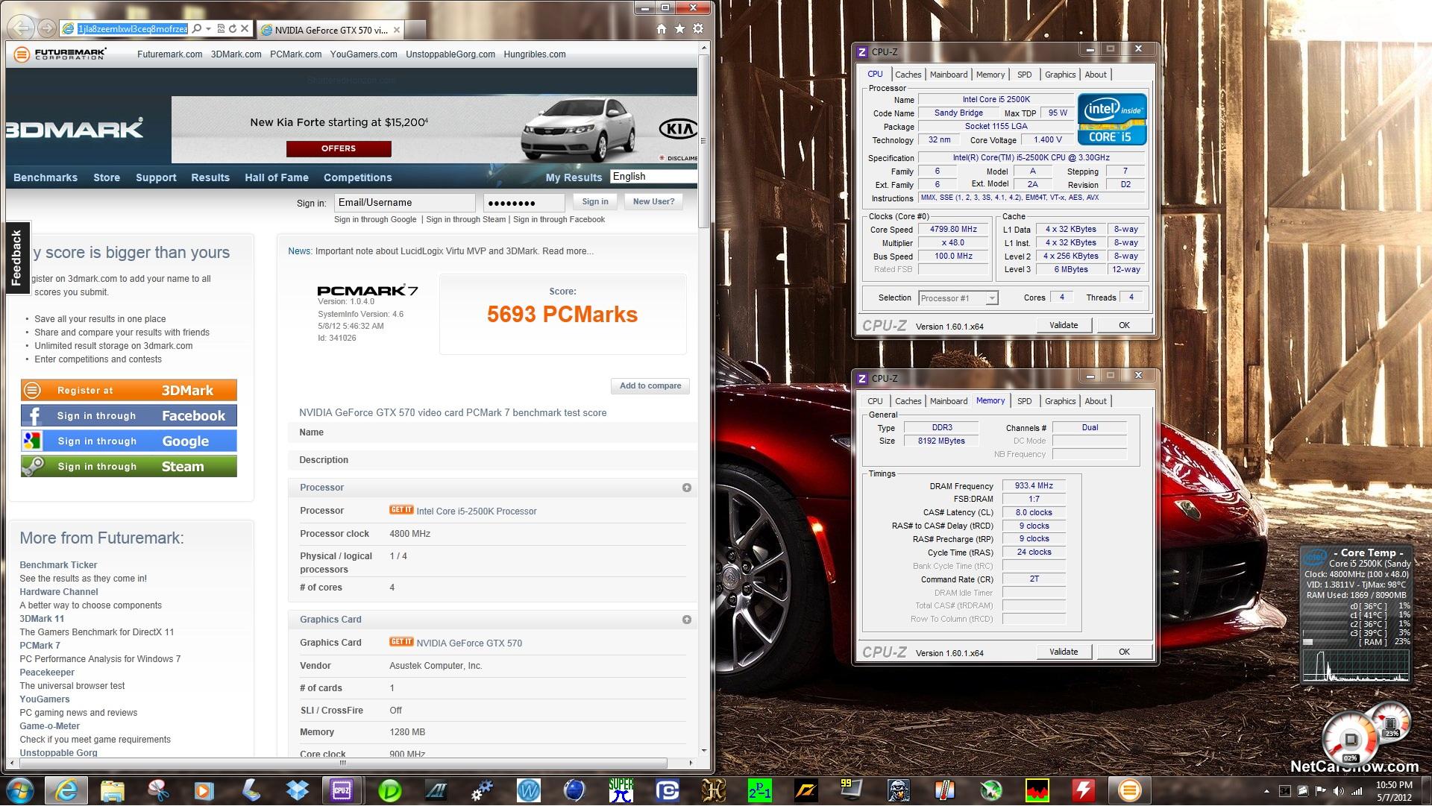Show hidden system tray icons
This screenshot has width=1432, height=806.
[1266, 791]
